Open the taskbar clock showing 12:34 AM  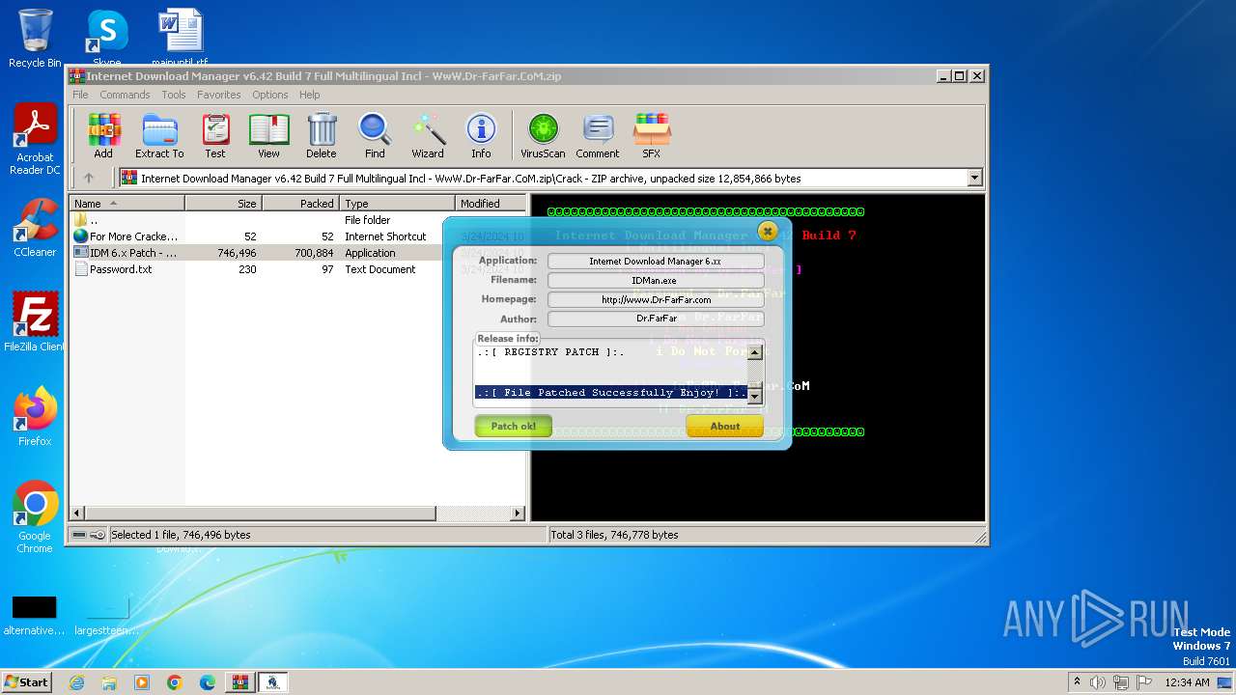coord(1187,682)
